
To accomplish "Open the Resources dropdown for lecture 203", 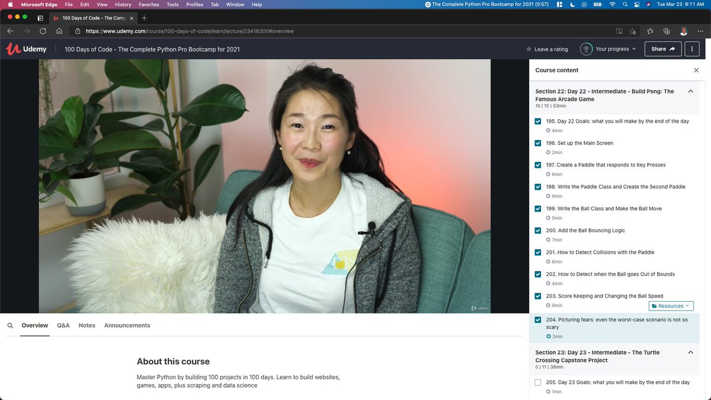I will coord(670,306).
